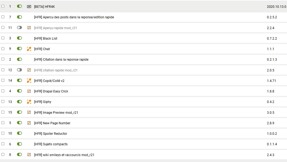
Task: Disable the [HFR] Spoiler Reductor toggle
Action: (19, 133)
